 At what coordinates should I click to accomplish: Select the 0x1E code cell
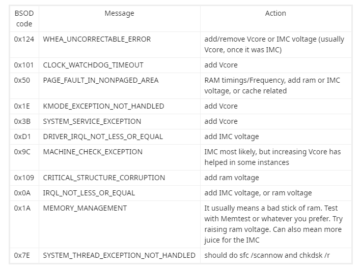coord(24,106)
